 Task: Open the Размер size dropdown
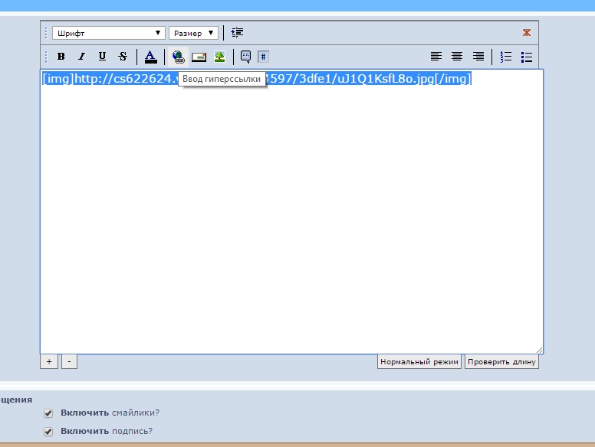pos(193,33)
